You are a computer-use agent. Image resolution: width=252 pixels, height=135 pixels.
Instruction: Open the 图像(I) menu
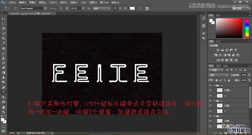(x=33, y=3)
